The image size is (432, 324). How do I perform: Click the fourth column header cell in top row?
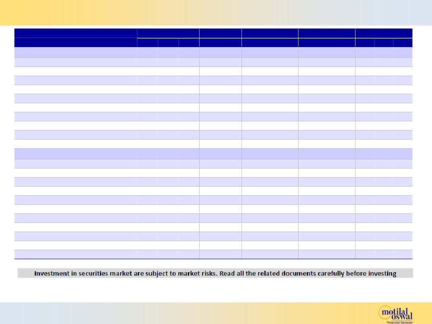pos(270,33)
